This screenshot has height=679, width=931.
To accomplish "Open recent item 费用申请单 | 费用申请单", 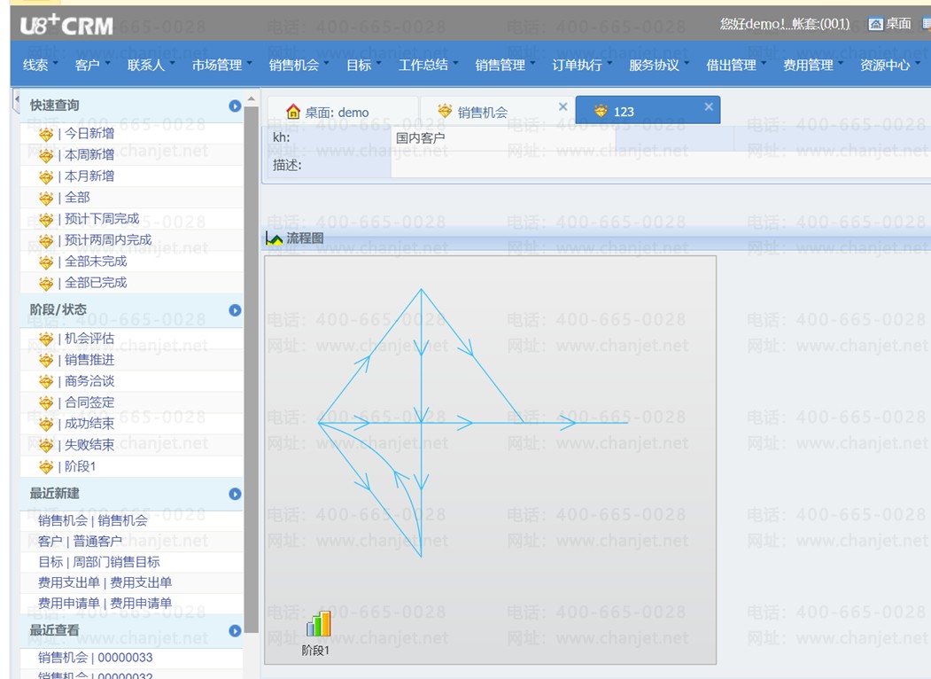I will (x=105, y=603).
